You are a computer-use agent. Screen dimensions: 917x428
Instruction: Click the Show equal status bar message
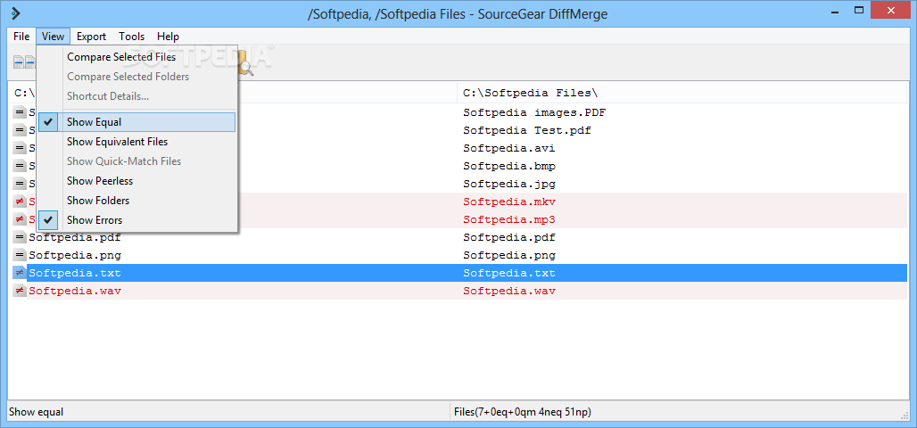point(37,412)
